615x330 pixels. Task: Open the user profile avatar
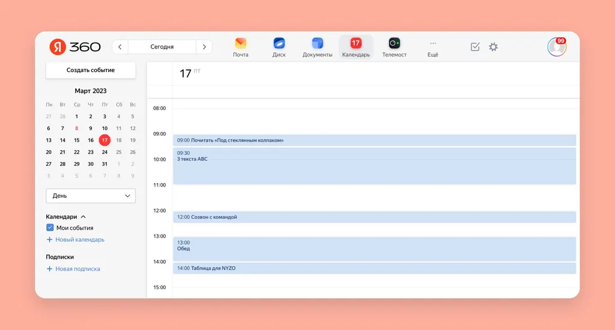[x=557, y=47]
